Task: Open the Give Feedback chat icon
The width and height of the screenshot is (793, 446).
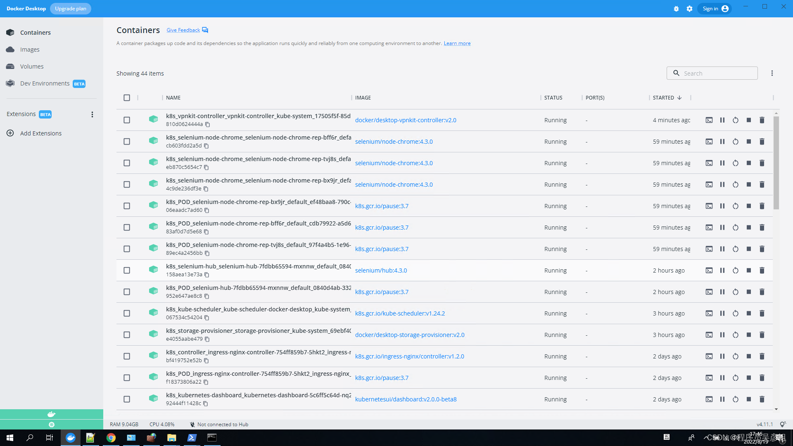Action: click(205, 30)
